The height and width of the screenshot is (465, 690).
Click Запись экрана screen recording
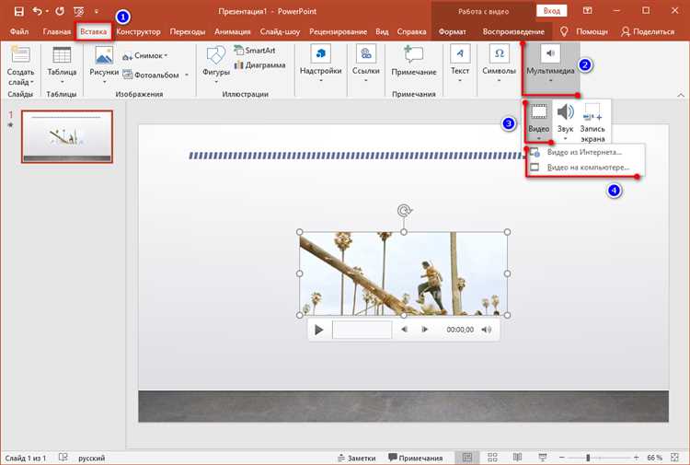point(592,122)
